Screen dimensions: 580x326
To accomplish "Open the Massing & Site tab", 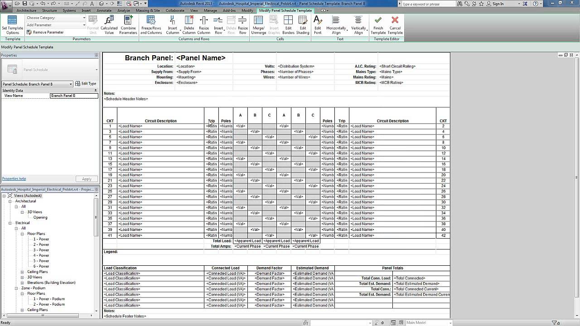I will [x=148, y=10].
